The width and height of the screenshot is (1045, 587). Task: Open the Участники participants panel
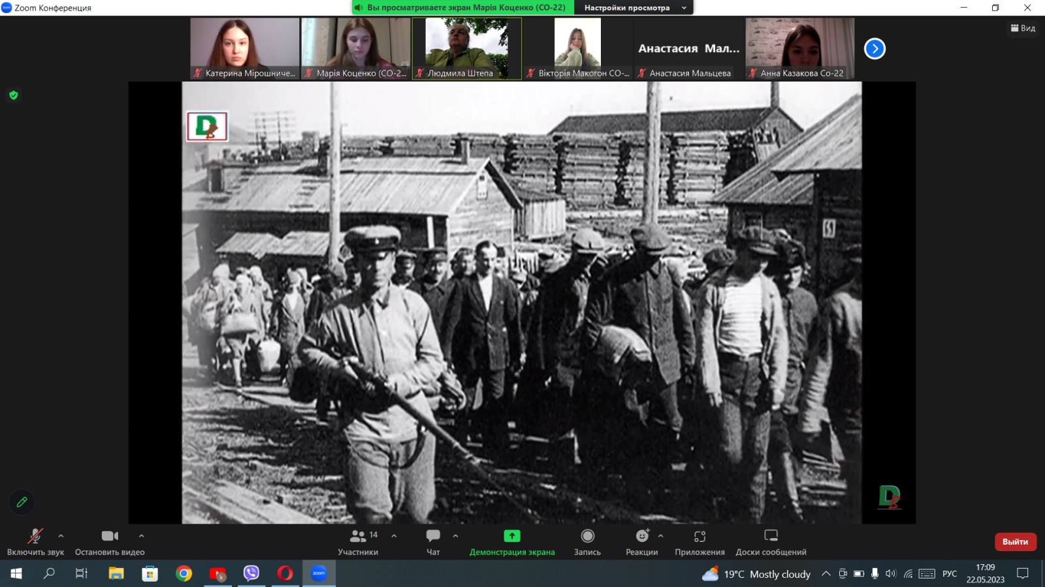tap(358, 541)
